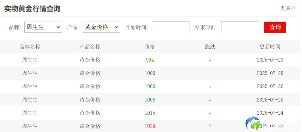Click 黄金价格 in the 2025-07-26 row
302x132 pixels.
(x=90, y=86)
